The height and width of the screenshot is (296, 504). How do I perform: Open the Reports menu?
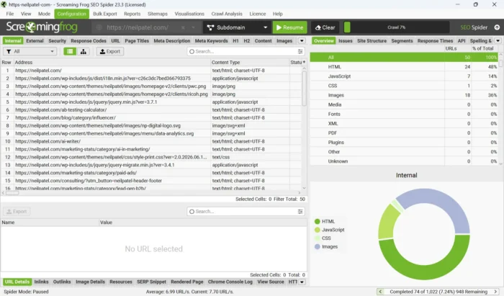pos(132,14)
